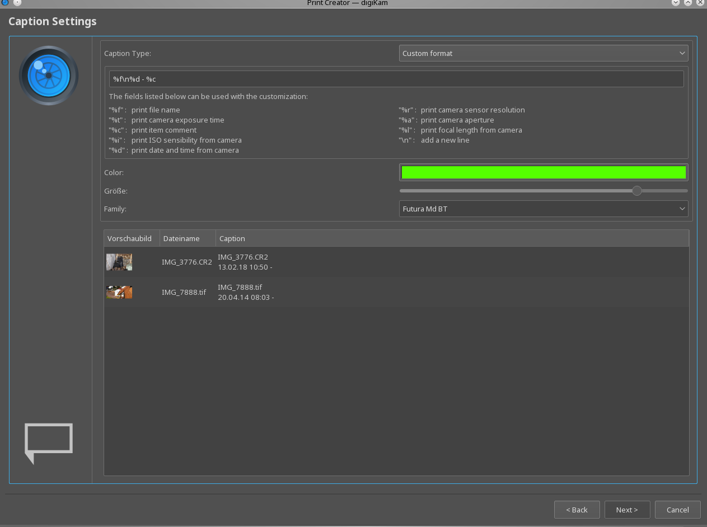This screenshot has height=527, width=707.
Task: Click the Caption column header
Action: click(232, 238)
